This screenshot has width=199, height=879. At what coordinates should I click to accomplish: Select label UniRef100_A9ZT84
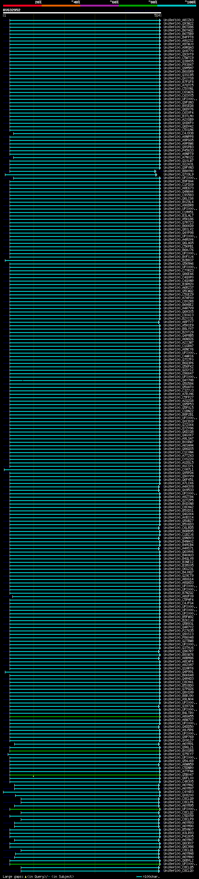point(178,497)
